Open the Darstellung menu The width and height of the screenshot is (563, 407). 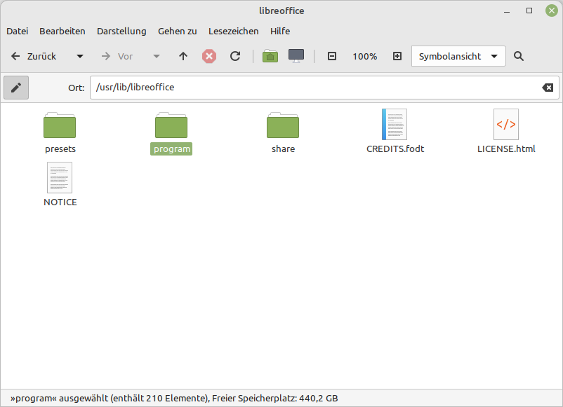pos(121,31)
